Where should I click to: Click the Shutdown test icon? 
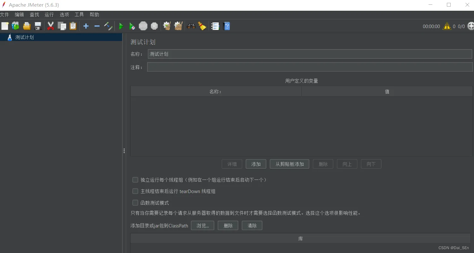click(x=154, y=26)
